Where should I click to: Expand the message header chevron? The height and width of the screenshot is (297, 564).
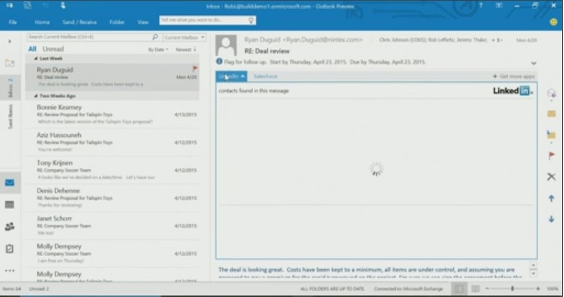tap(534, 63)
